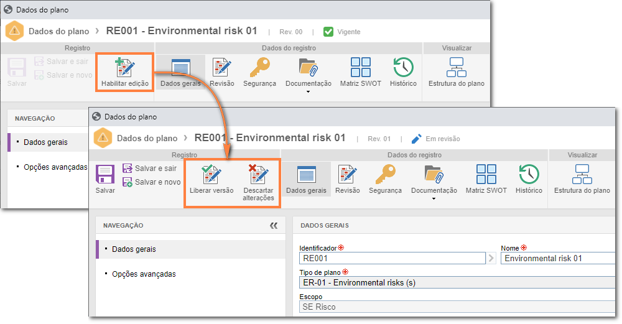Screen dimensions: 622x324
Task: Click Salvar e novo in front window
Action: click(x=152, y=182)
